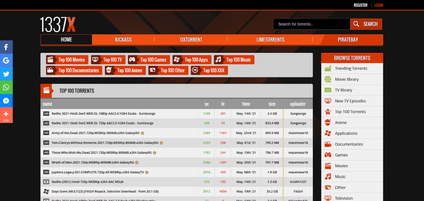Open the Top 100 Apps list

coord(192,60)
